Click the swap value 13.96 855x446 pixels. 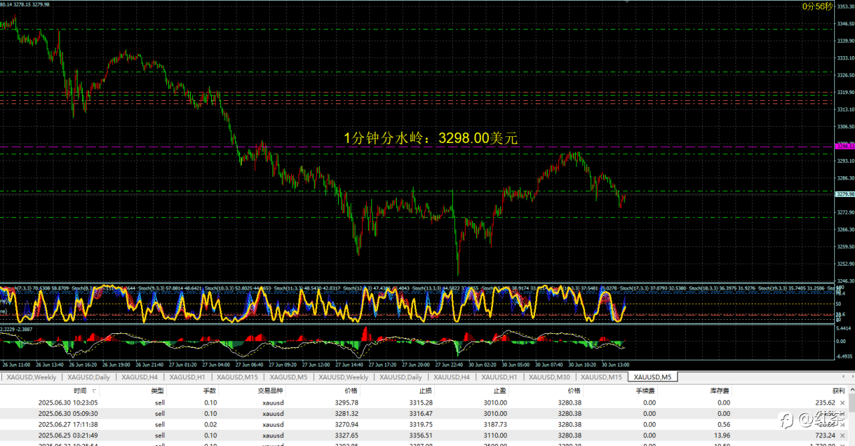(722, 435)
